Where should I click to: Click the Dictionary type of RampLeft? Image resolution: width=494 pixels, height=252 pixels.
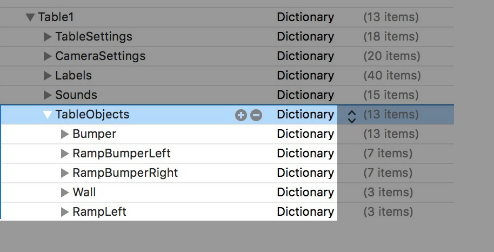[305, 212]
